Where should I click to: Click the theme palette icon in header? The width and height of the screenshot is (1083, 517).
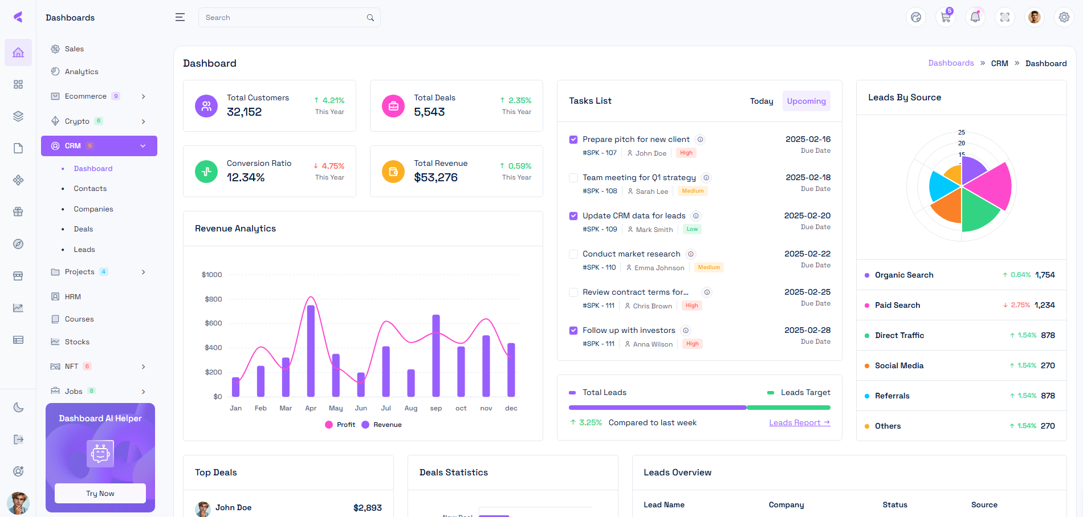(x=916, y=17)
